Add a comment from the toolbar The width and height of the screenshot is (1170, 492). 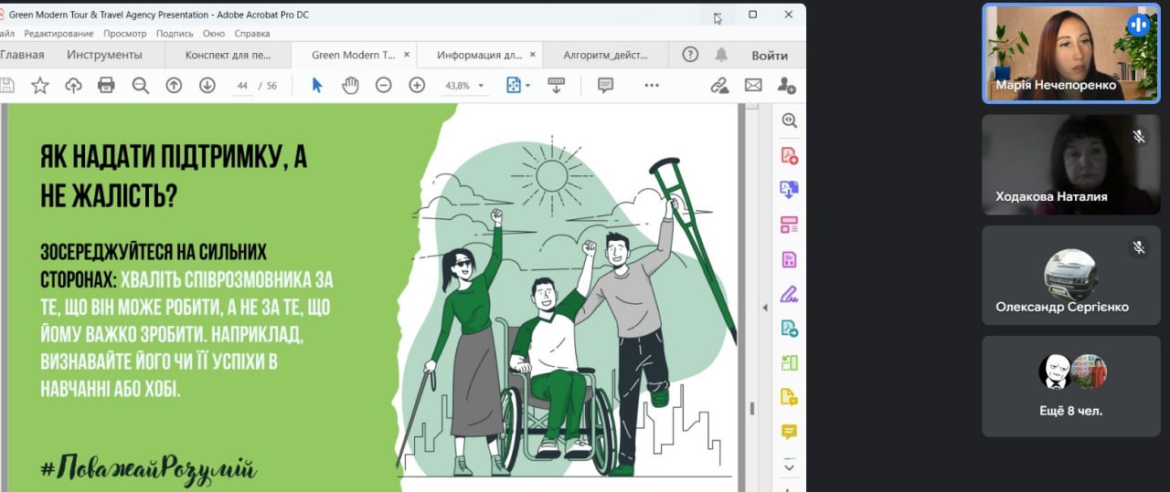tap(605, 85)
